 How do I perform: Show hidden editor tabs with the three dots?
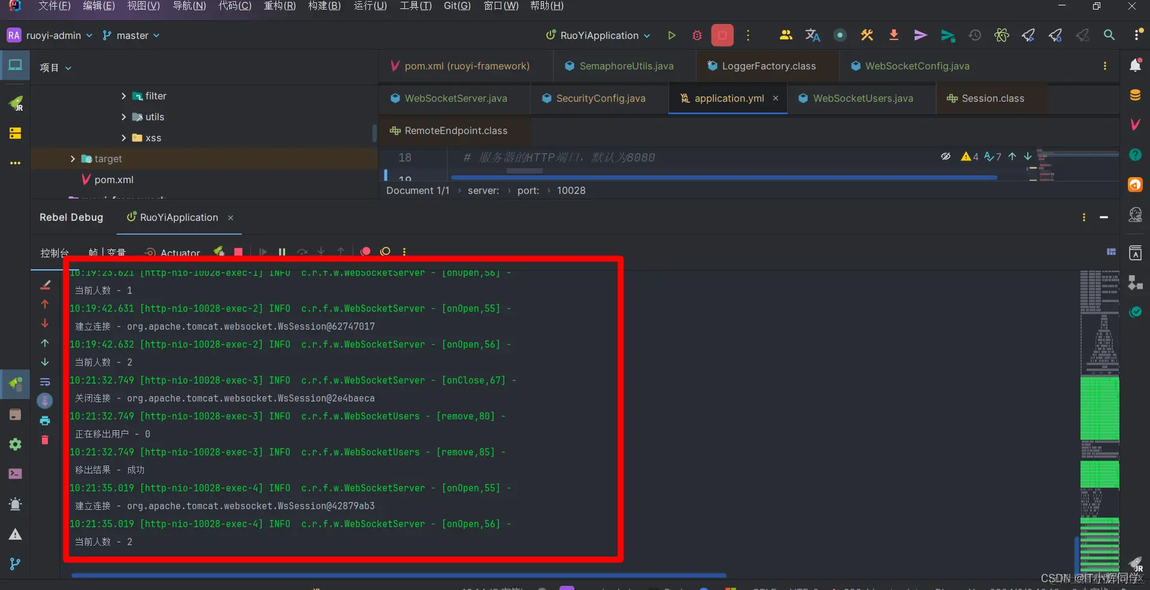1105,66
